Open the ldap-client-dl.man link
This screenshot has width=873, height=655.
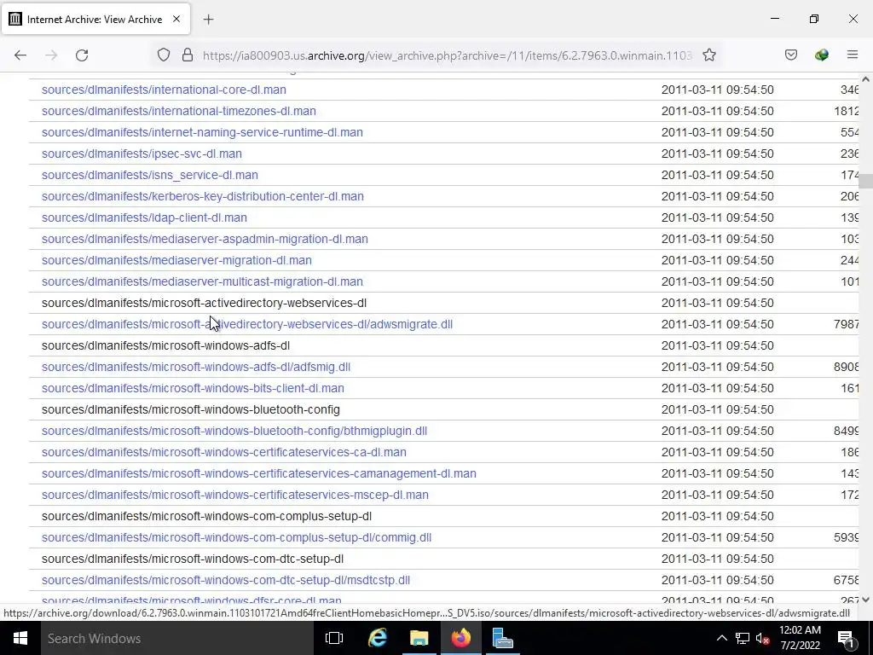(144, 217)
